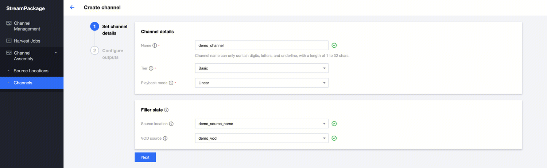Click the info icon beside Tier
The width and height of the screenshot is (547, 168).
click(x=151, y=68)
